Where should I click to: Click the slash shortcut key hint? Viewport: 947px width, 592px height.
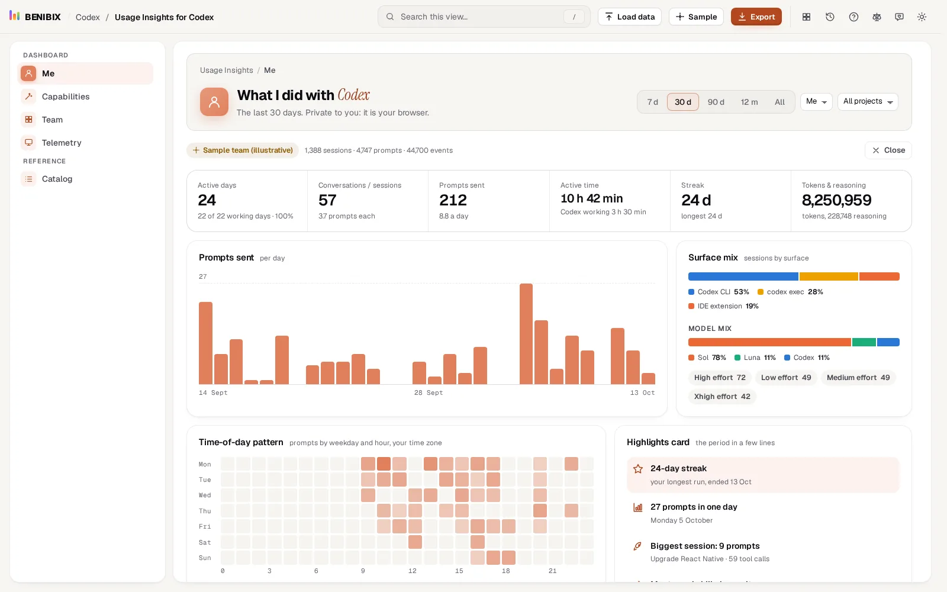click(574, 17)
